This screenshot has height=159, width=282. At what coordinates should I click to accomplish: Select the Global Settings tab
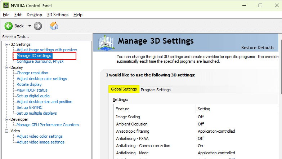[124, 89]
